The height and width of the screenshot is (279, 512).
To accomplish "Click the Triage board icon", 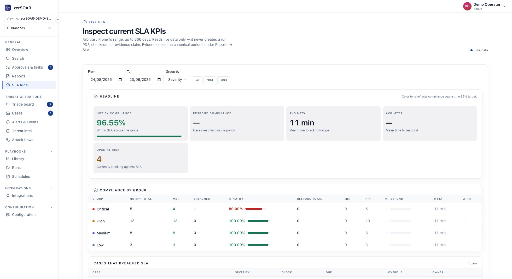I will pos(8,104).
